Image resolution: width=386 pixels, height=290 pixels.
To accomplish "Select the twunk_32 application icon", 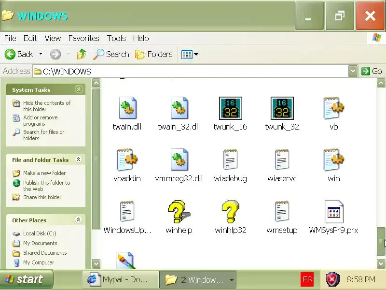I will coord(282,108).
